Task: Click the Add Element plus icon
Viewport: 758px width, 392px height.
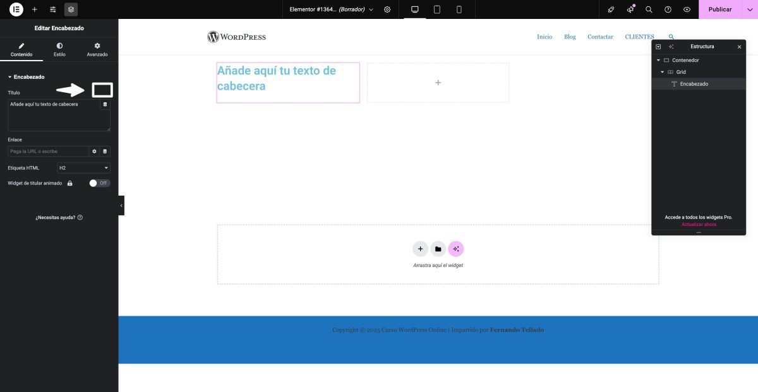Action: (34, 9)
